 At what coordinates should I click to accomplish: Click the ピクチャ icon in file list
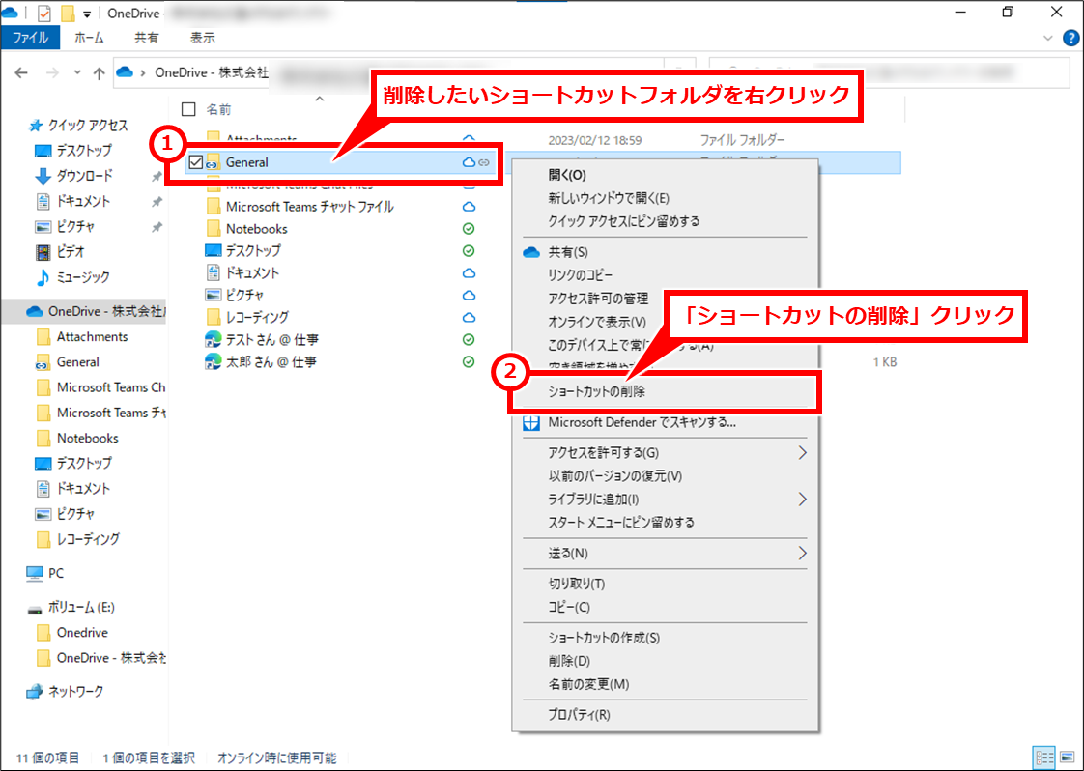click(x=214, y=296)
